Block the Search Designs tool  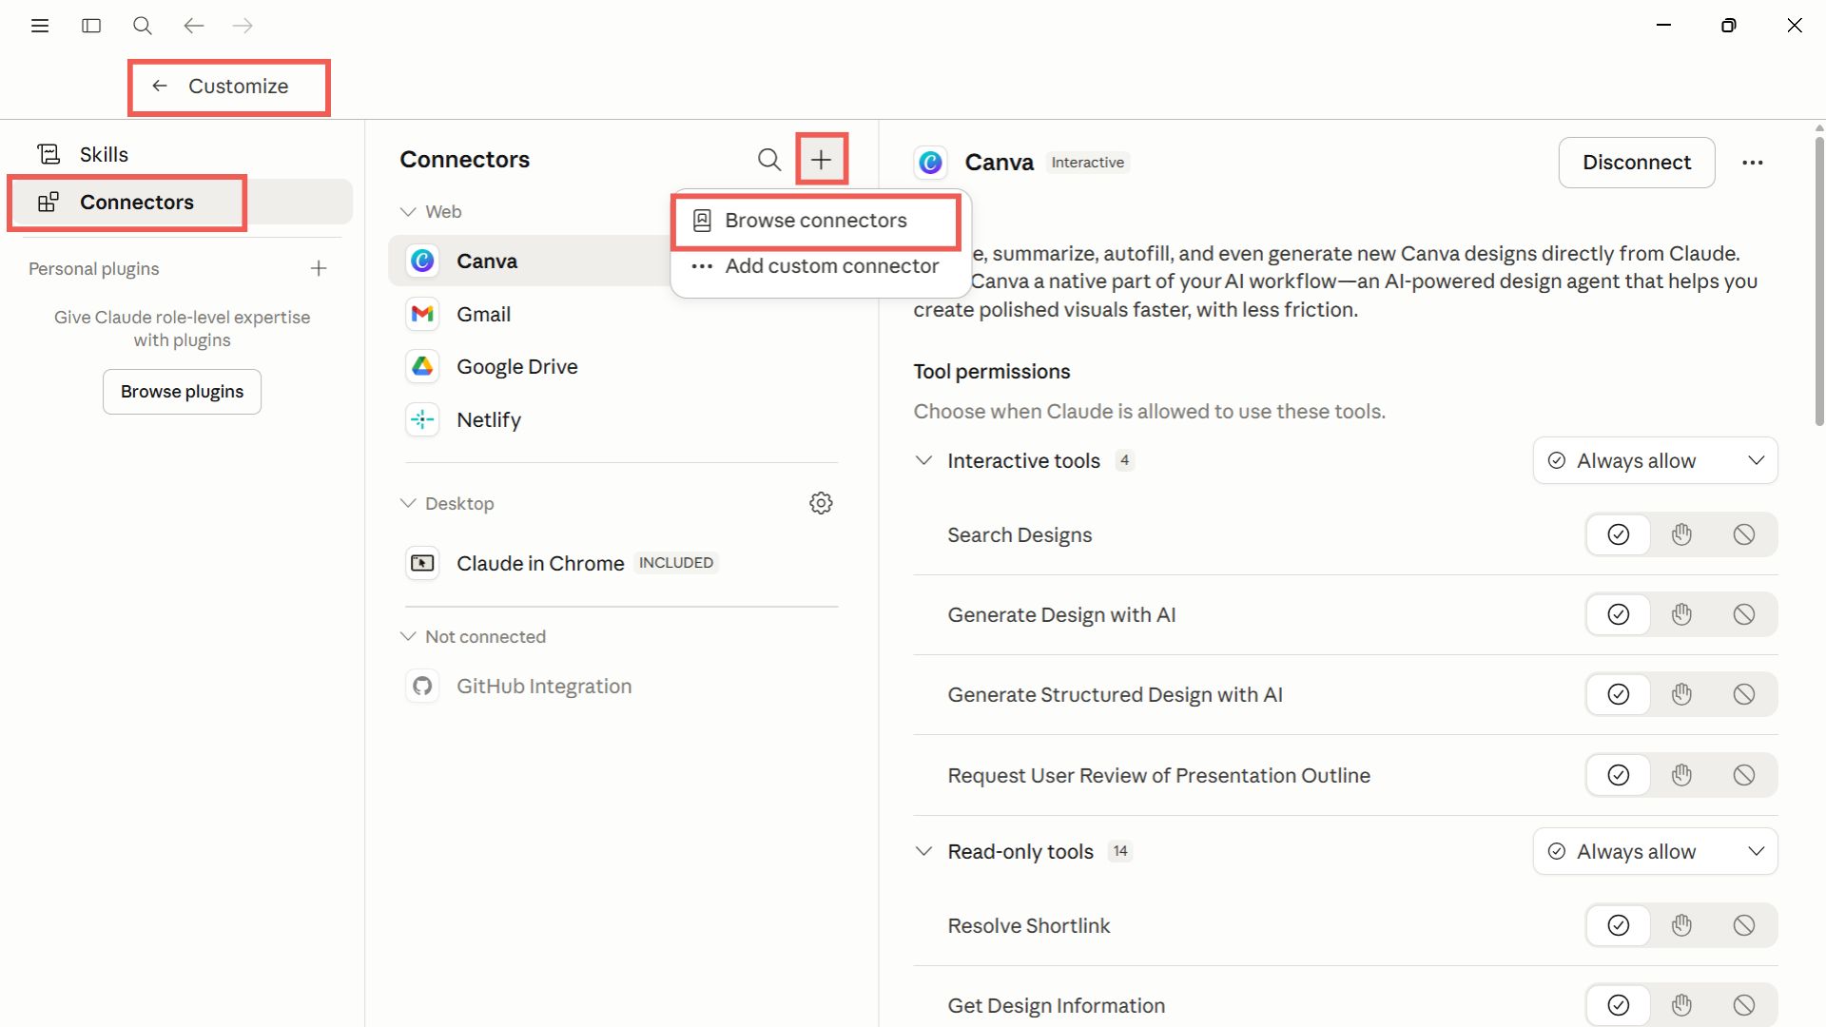1743,534
